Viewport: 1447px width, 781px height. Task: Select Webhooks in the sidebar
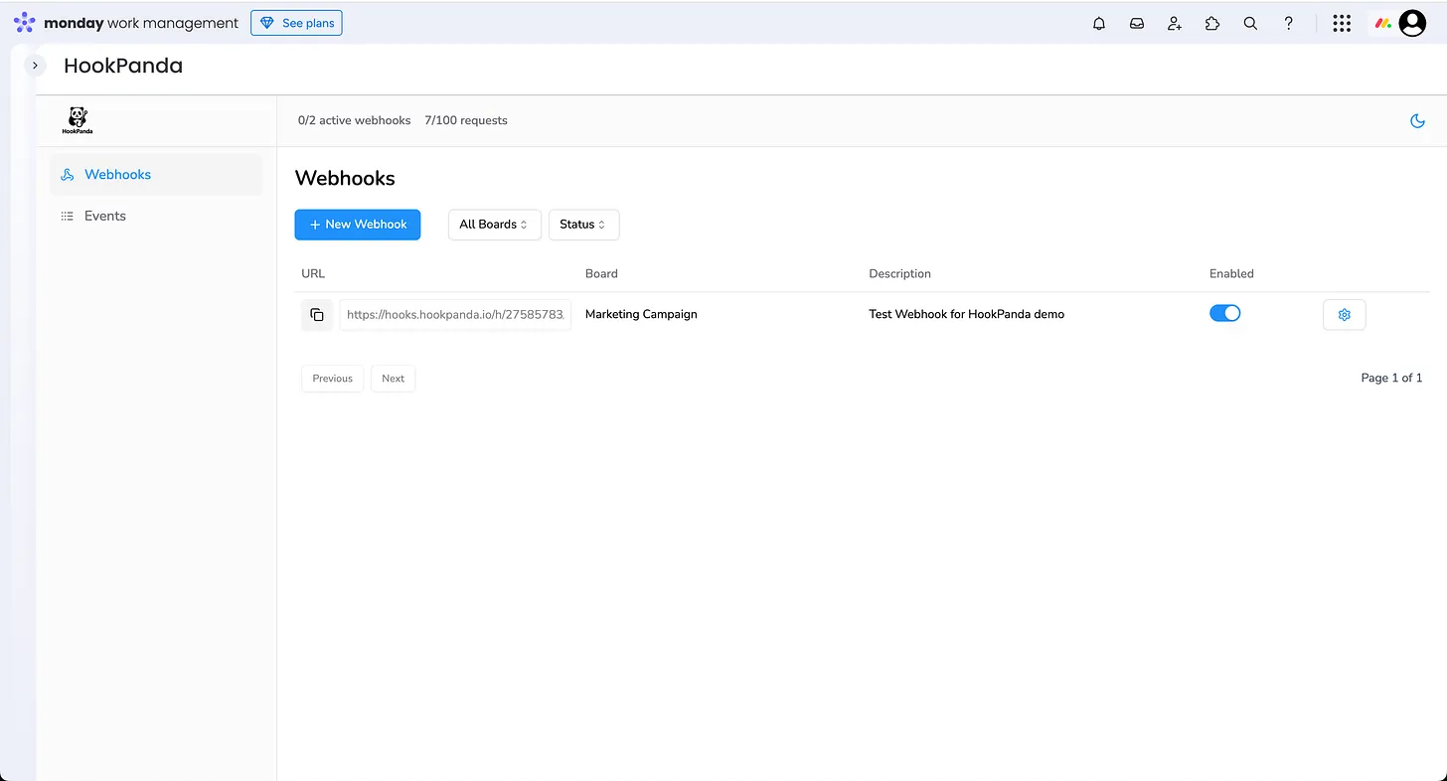(117, 175)
